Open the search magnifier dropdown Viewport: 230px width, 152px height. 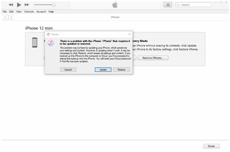coord(179,5)
